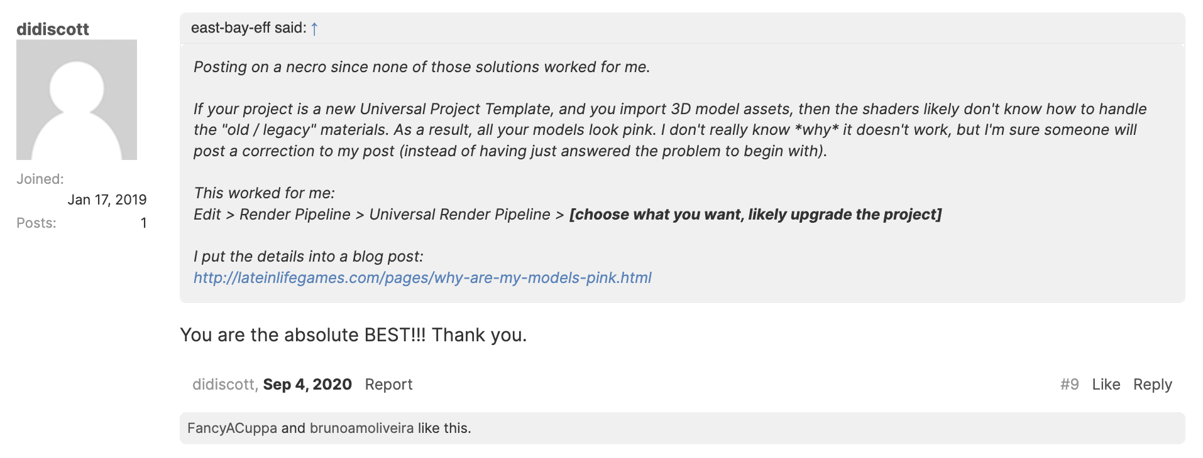Click the 'east-bay-eff said:' quote header
The height and width of the screenshot is (458, 1203).
pos(248,28)
